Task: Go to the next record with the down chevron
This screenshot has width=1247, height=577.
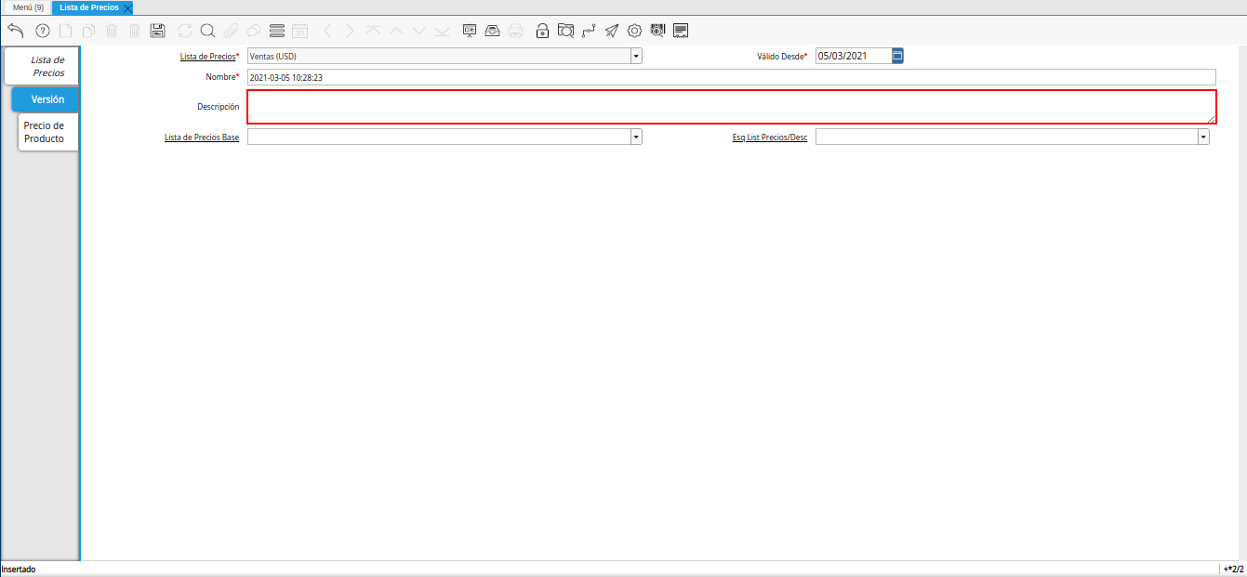Action: point(418,31)
